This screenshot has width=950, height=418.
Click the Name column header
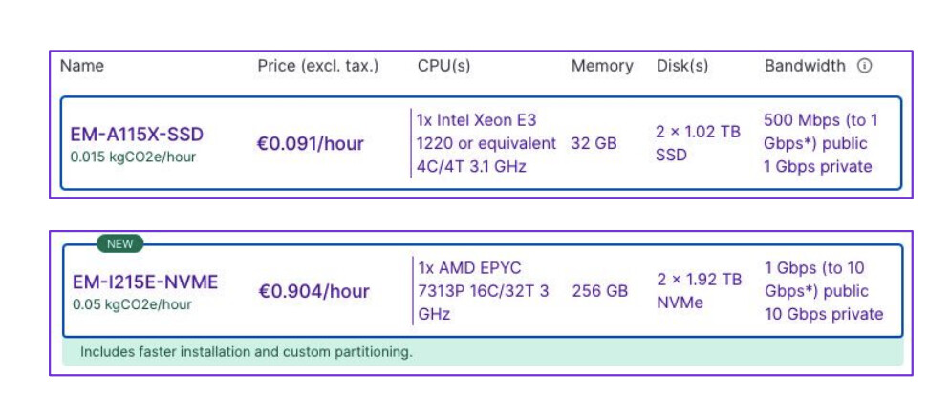[82, 66]
